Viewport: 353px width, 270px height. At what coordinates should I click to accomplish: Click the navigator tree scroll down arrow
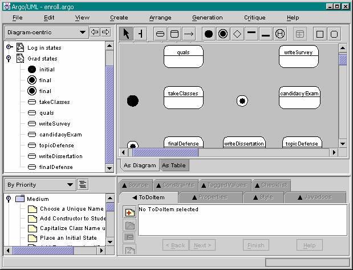pos(109,168)
